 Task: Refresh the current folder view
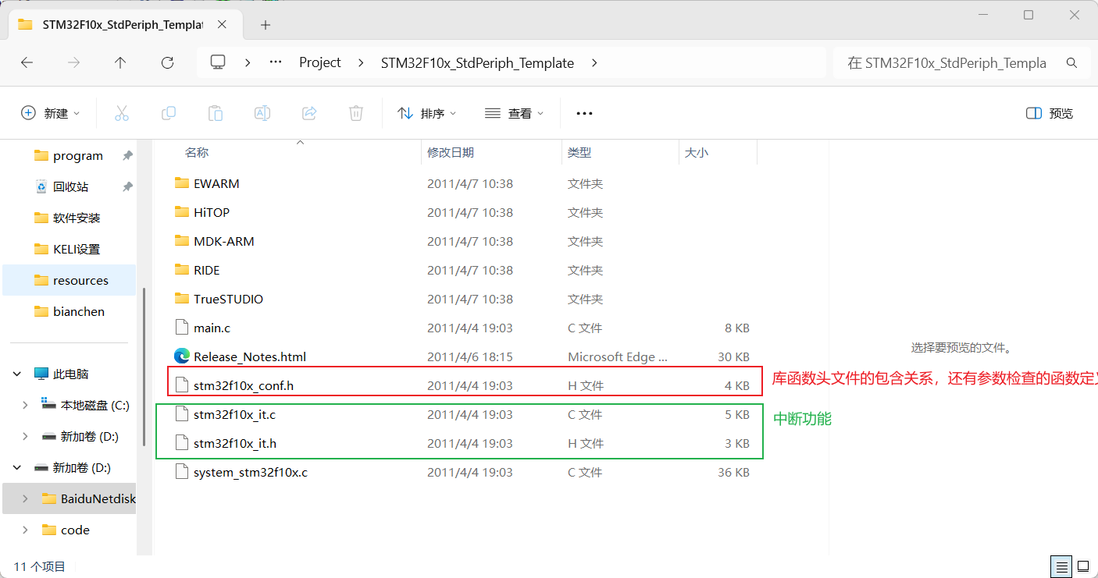167,62
